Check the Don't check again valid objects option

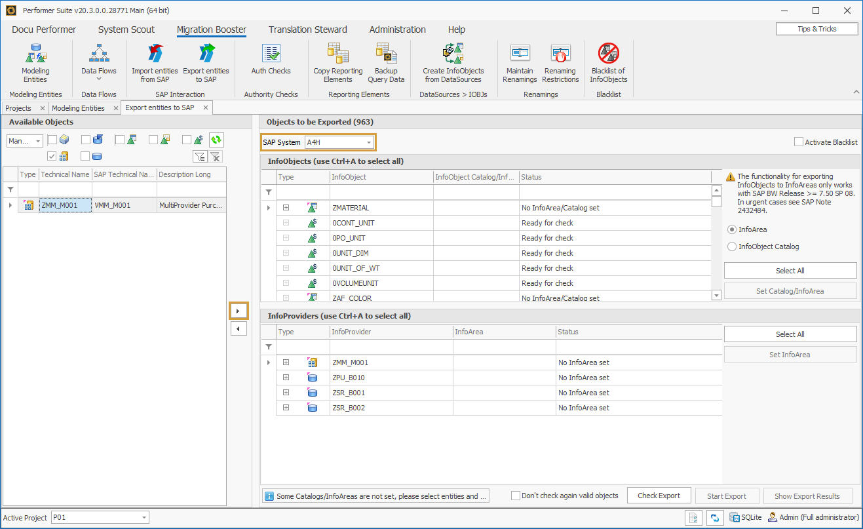tap(516, 495)
